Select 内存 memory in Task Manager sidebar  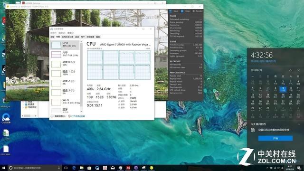tap(65, 54)
